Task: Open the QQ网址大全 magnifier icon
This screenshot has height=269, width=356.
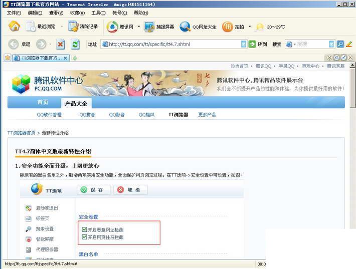Action: click(x=185, y=27)
